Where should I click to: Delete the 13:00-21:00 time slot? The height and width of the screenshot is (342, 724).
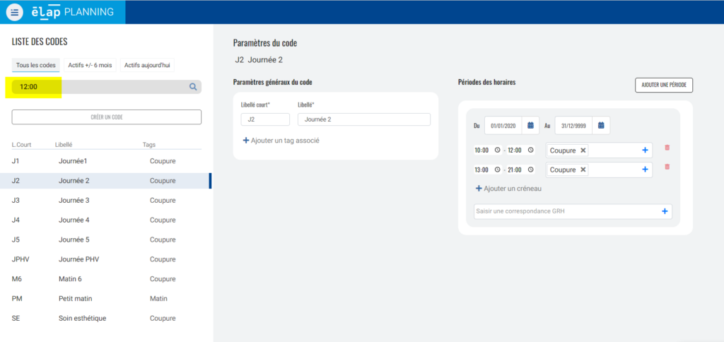click(667, 167)
